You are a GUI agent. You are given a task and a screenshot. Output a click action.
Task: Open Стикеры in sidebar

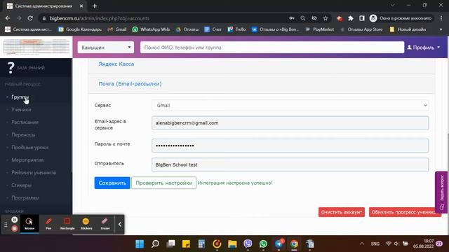coord(22,185)
